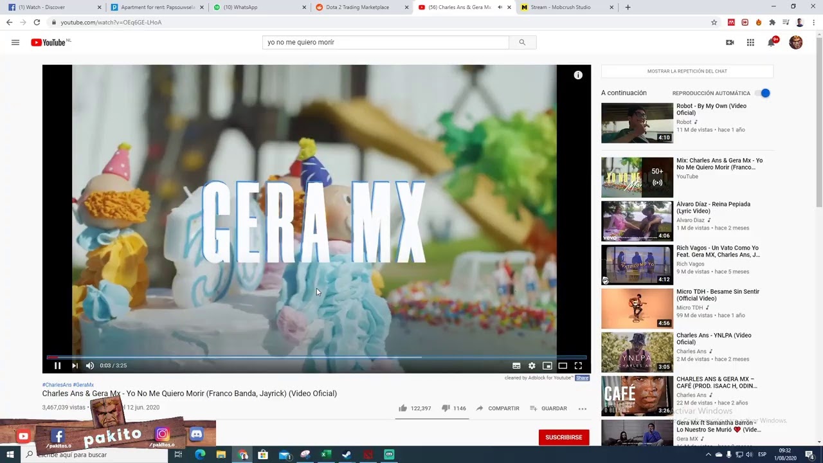Open the notifications bell
This screenshot has height=463, width=823.
click(772, 42)
